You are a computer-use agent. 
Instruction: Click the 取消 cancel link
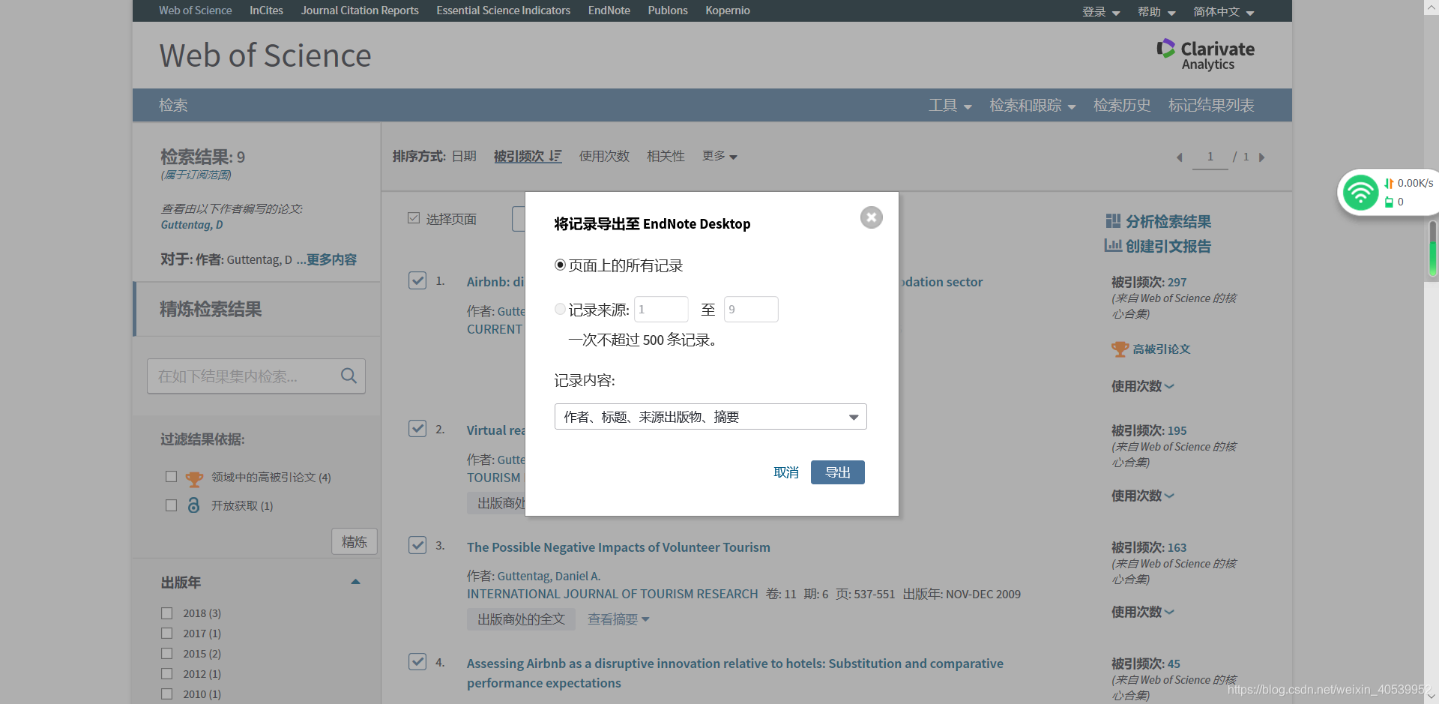click(786, 472)
